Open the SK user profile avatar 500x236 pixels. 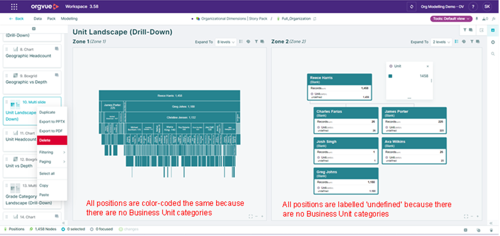coord(487,7)
